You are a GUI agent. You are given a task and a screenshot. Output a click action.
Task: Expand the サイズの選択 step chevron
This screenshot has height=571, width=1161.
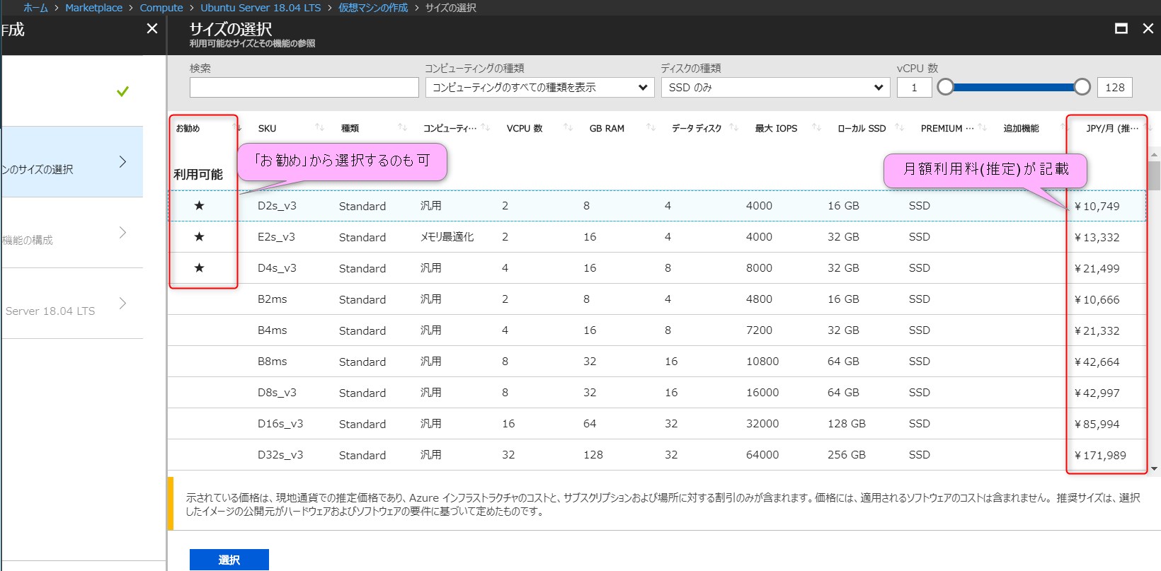pyautogui.click(x=122, y=162)
